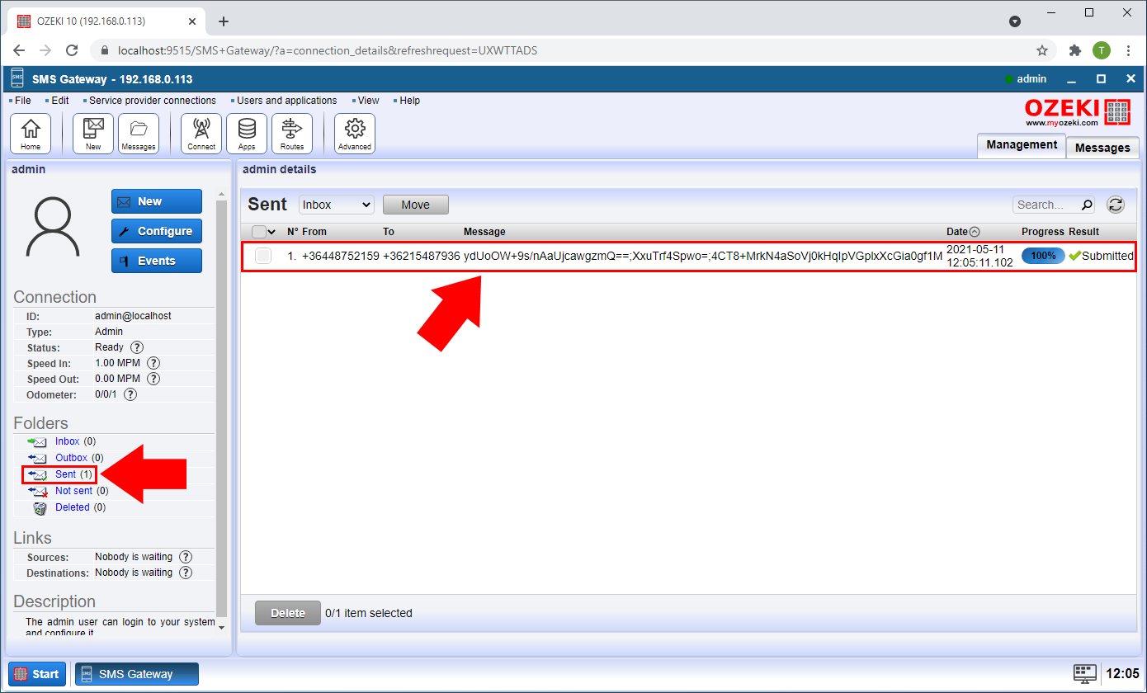Click the sender number +36448752159

tap(341, 256)
